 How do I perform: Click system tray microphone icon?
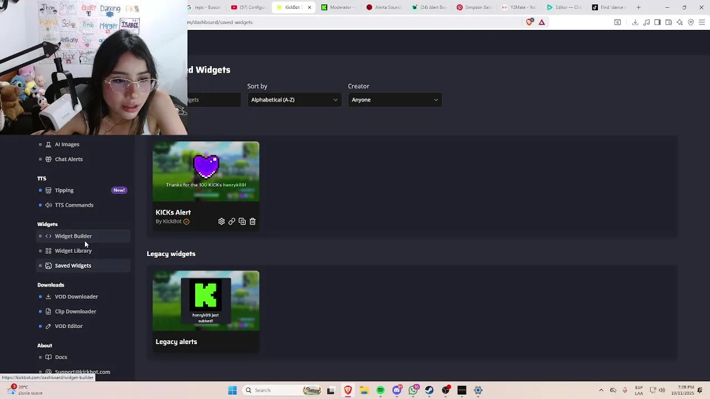click(625, 390)
